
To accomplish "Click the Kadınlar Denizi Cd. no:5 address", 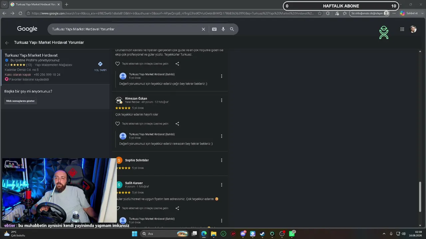I will coord(22,70).
